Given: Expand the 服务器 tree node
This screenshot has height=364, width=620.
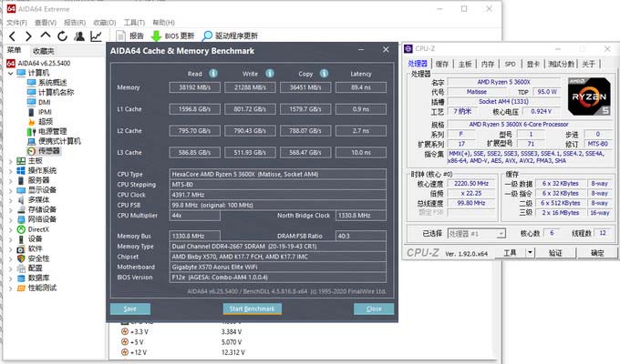Looking at the screenshot, I should [11, 180].
